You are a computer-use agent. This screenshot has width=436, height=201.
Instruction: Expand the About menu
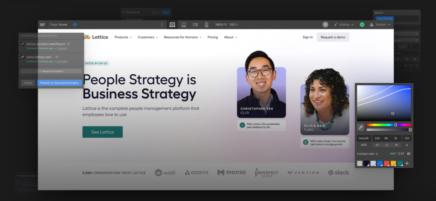[231, 37]
